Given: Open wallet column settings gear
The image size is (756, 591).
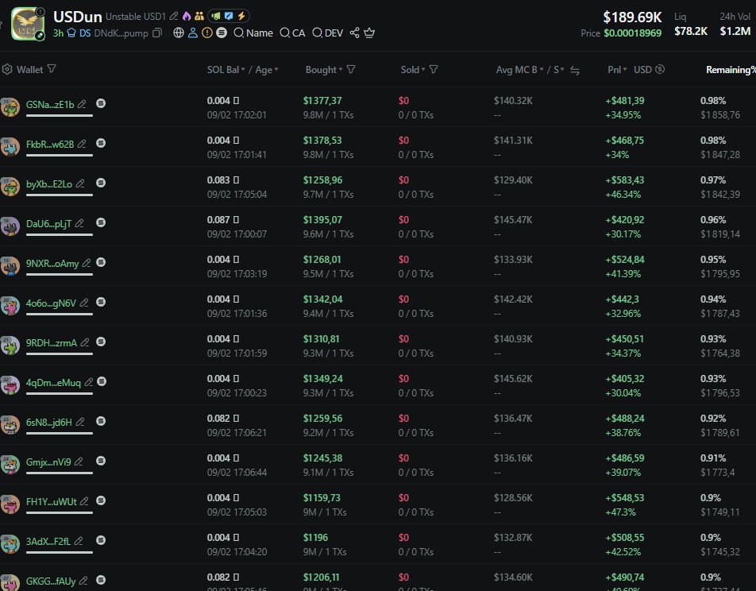Looking at the screenshot, I should pyautogui.click(x=7, y=69).
